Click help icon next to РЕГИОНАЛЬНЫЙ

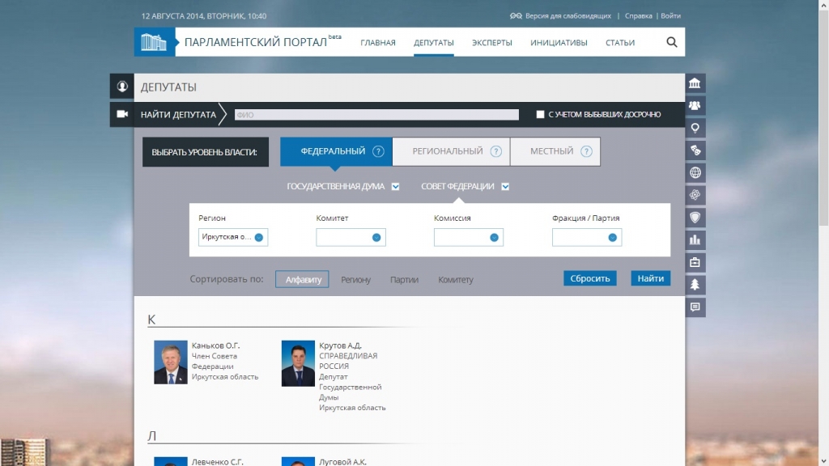[x=495, y=151]
